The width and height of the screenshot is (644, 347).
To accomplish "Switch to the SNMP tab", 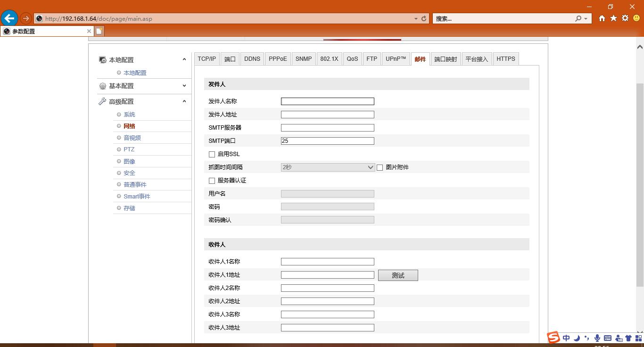I will coord(304,59).
